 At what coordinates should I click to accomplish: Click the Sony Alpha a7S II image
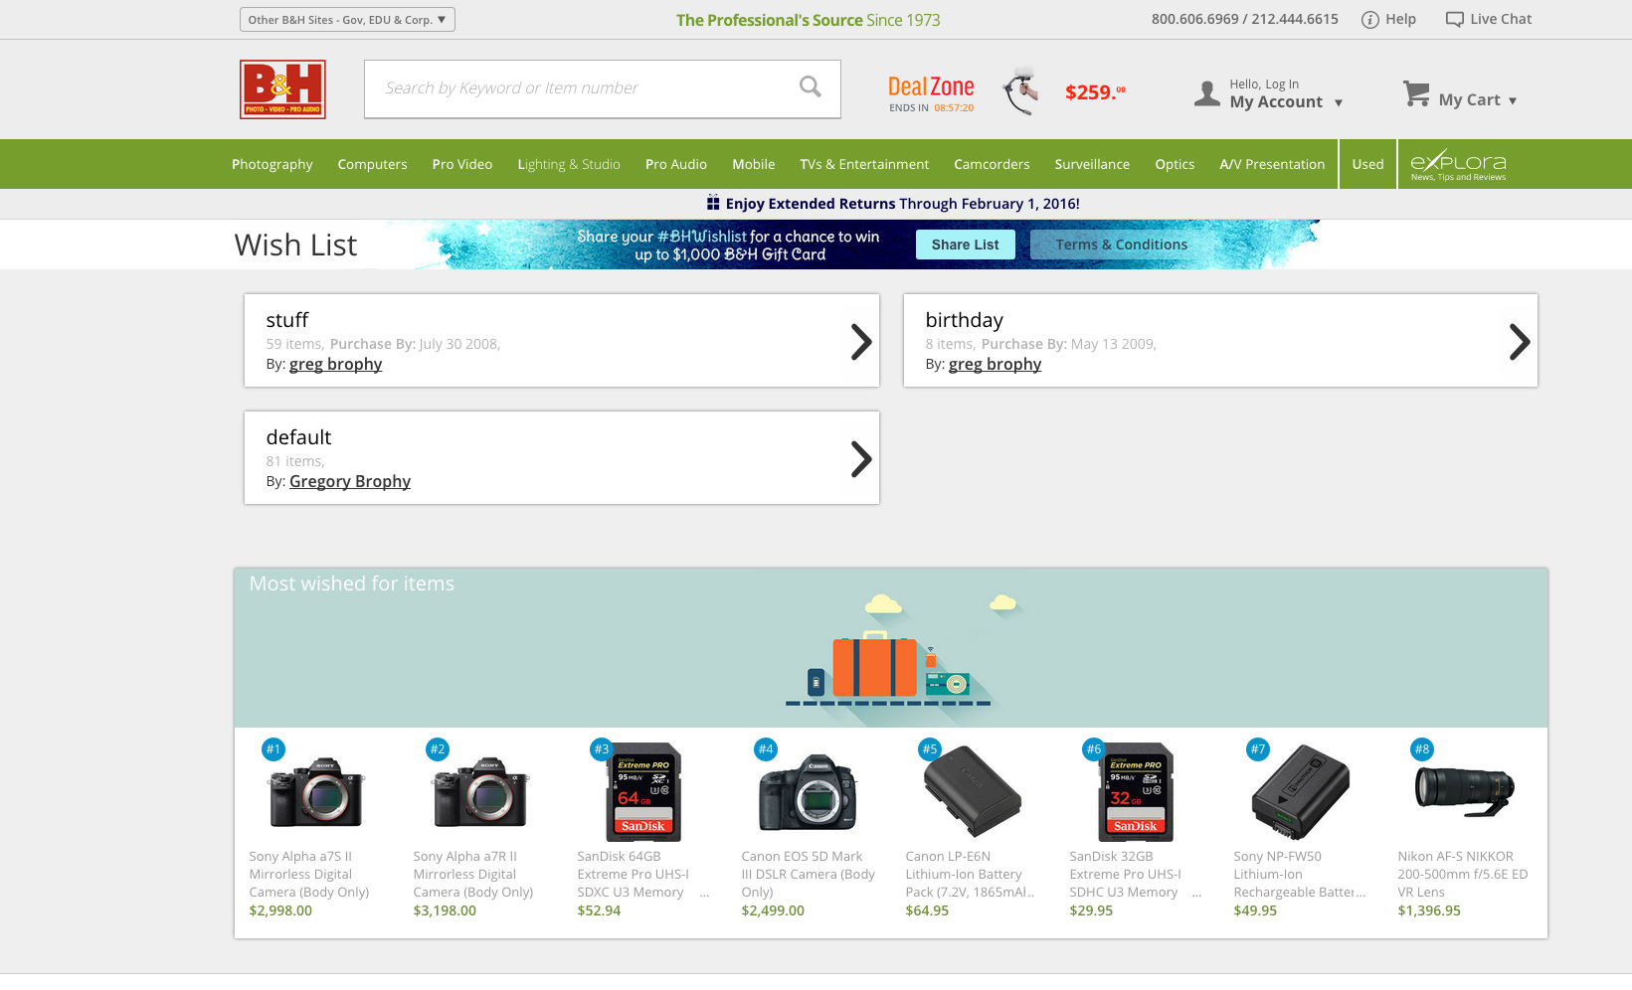(x=315, y=792)
